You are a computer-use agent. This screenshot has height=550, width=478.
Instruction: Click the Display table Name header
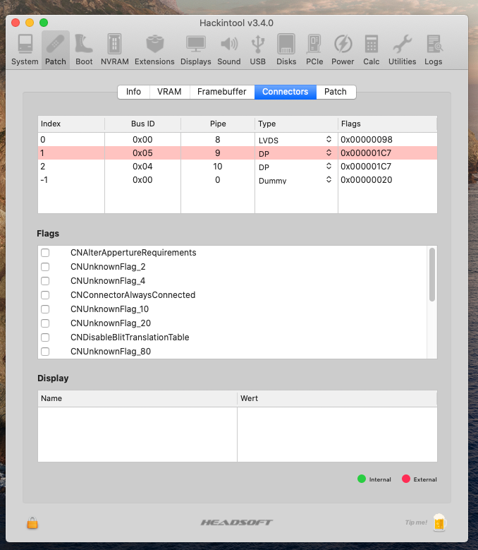pyautogui.click(x=137, y=398)
